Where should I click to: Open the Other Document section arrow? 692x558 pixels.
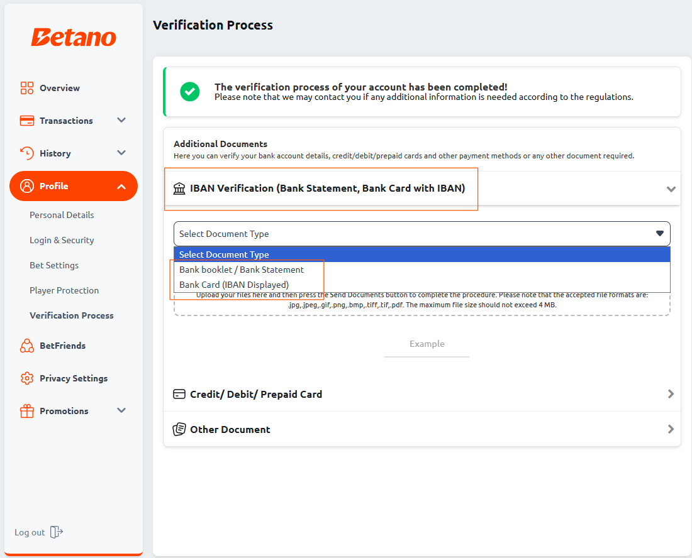[671, 429]
